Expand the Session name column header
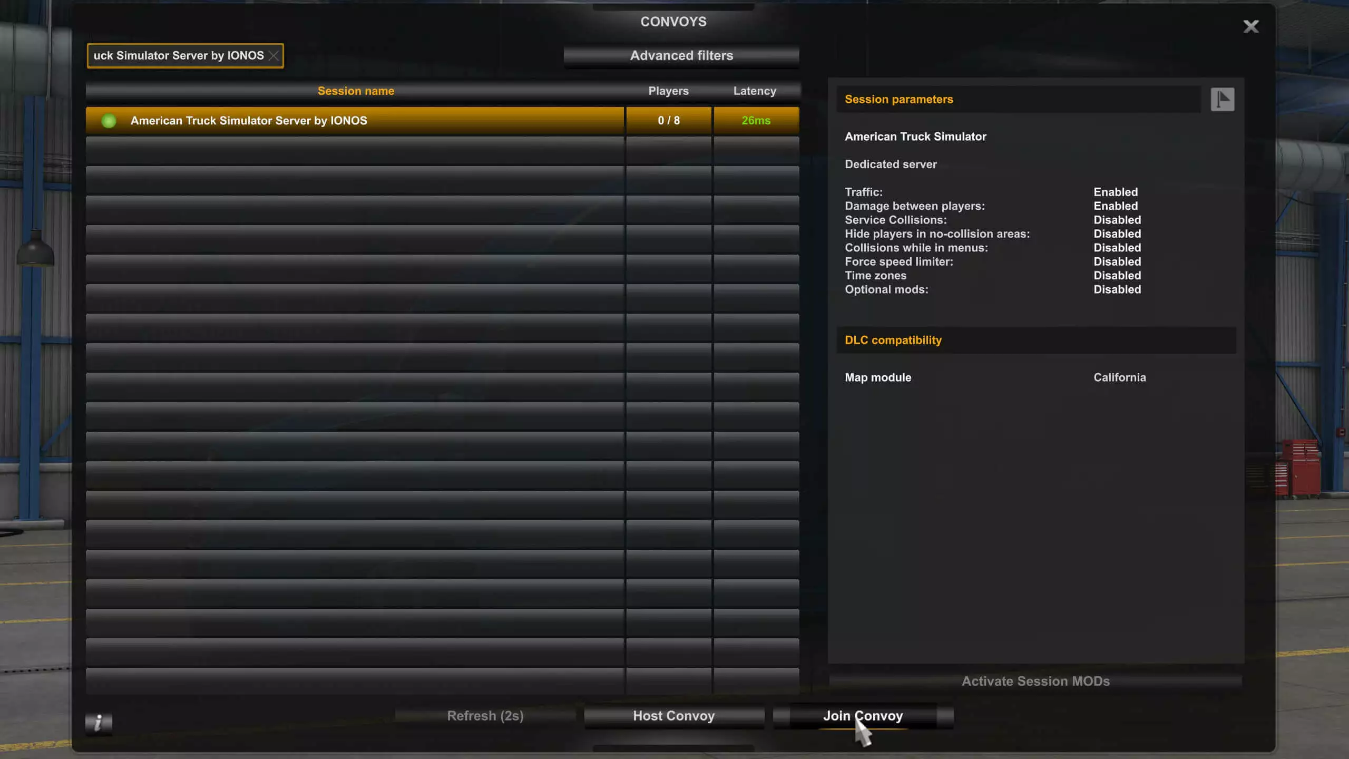The width and height of the screenshot is (1349, 759). click(x=355, y=91)
